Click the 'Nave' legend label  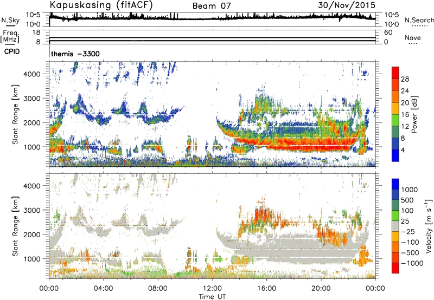(x=413, y=37)
